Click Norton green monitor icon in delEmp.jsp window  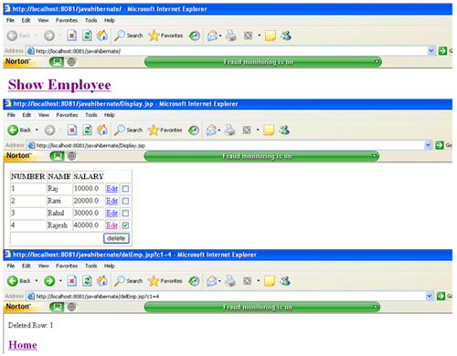[57, 307]
